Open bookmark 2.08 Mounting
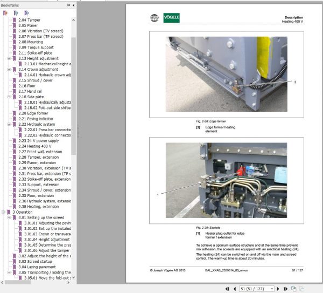Viewport: 323px width, 293px height. point(31,42)
